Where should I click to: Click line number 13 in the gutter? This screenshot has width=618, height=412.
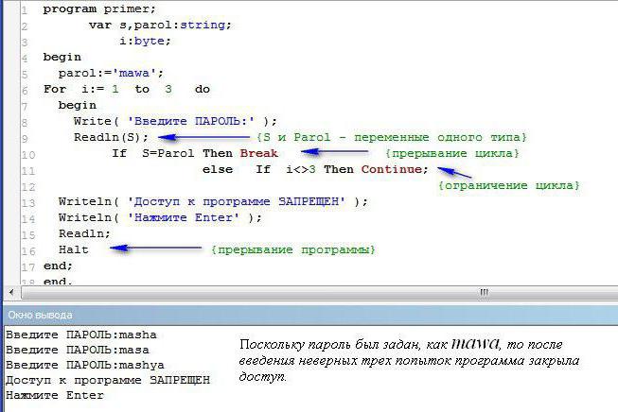pos(28,203)
